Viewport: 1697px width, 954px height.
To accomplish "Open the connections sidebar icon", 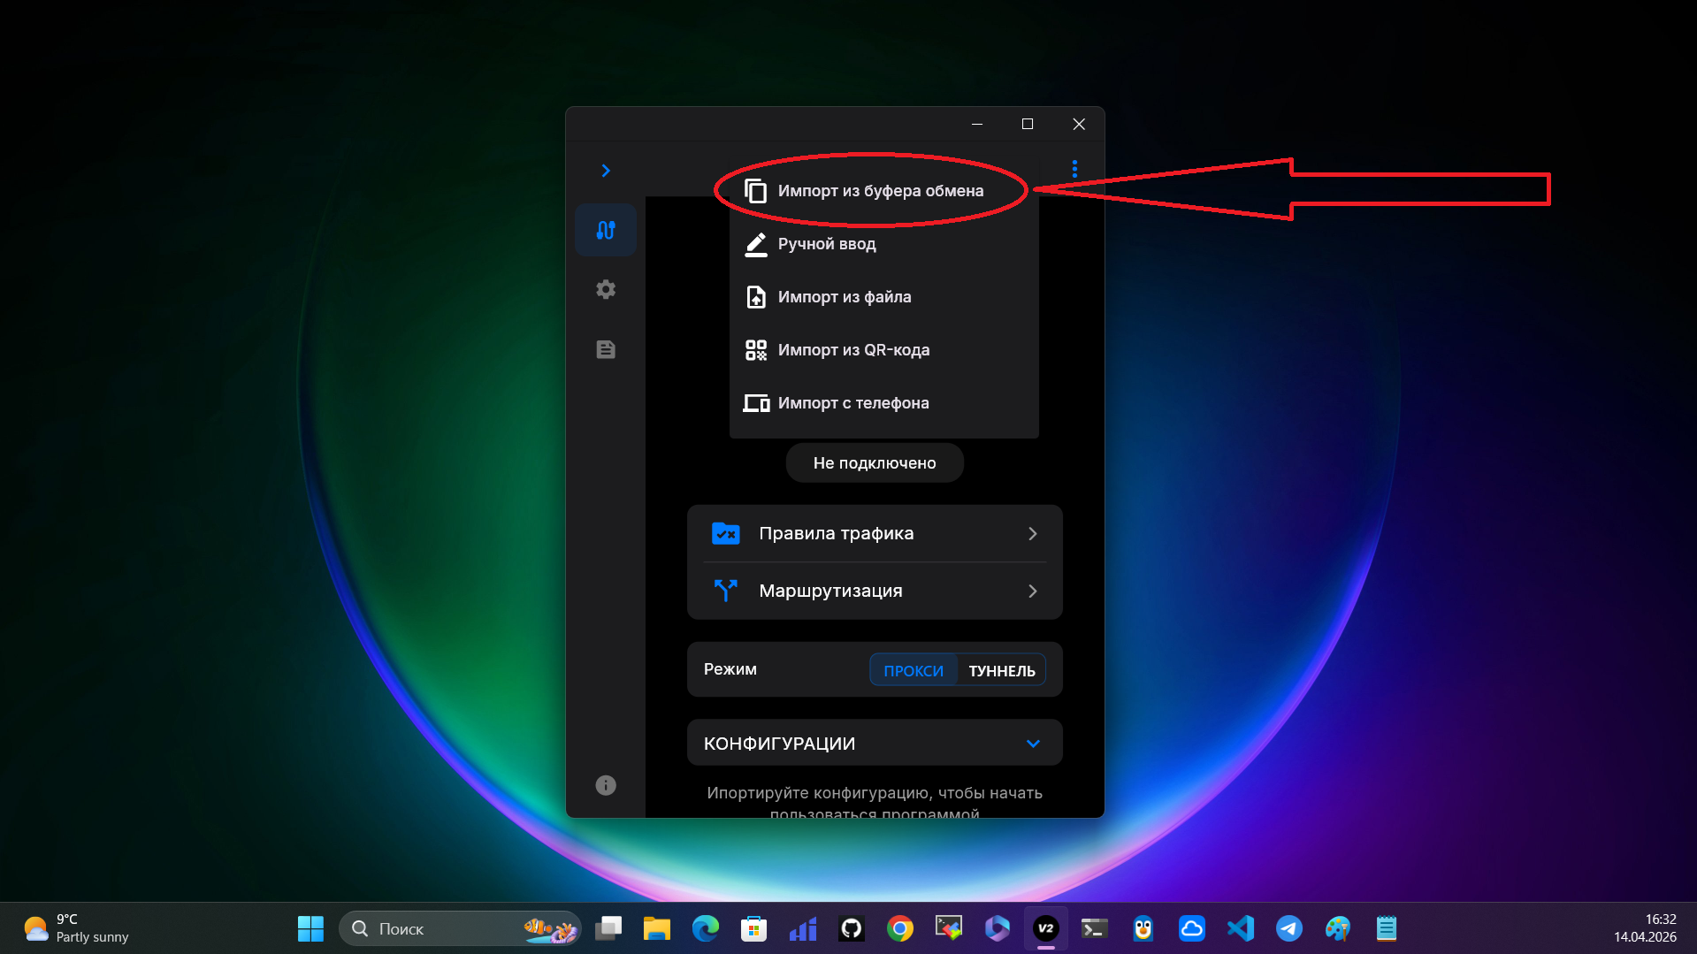I will pos(606,230).
